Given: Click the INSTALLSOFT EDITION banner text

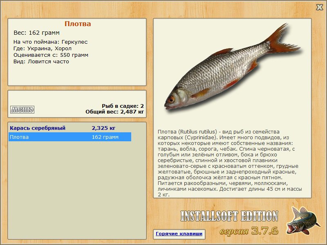Looking at the screenshot, I should [x=229, y=216].
